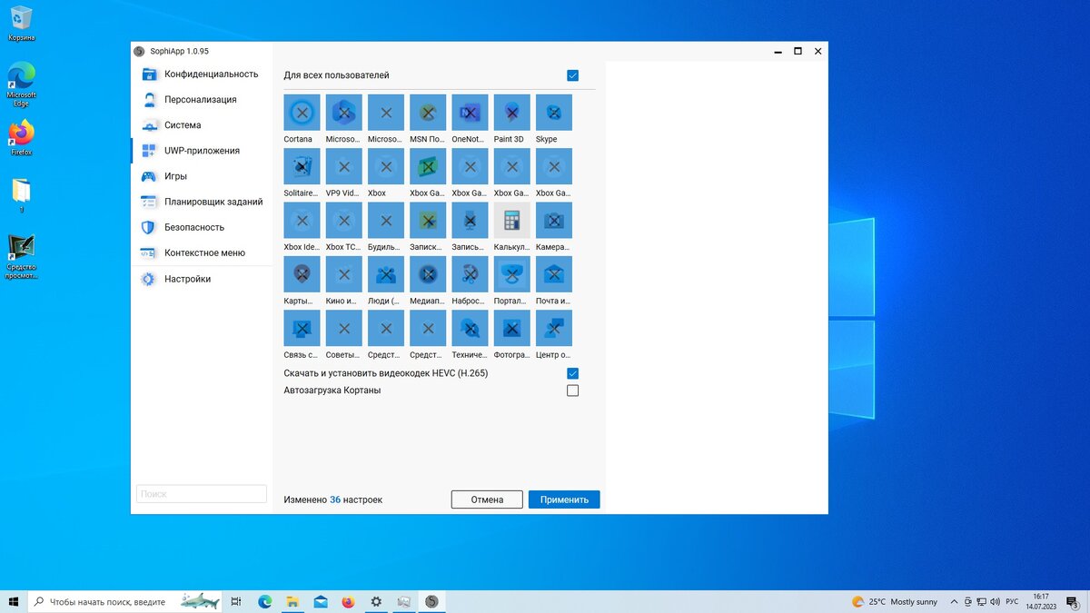Toggle the Набросок app tile
Viewport: 1090px width, 613px height.
pos(470,273)
